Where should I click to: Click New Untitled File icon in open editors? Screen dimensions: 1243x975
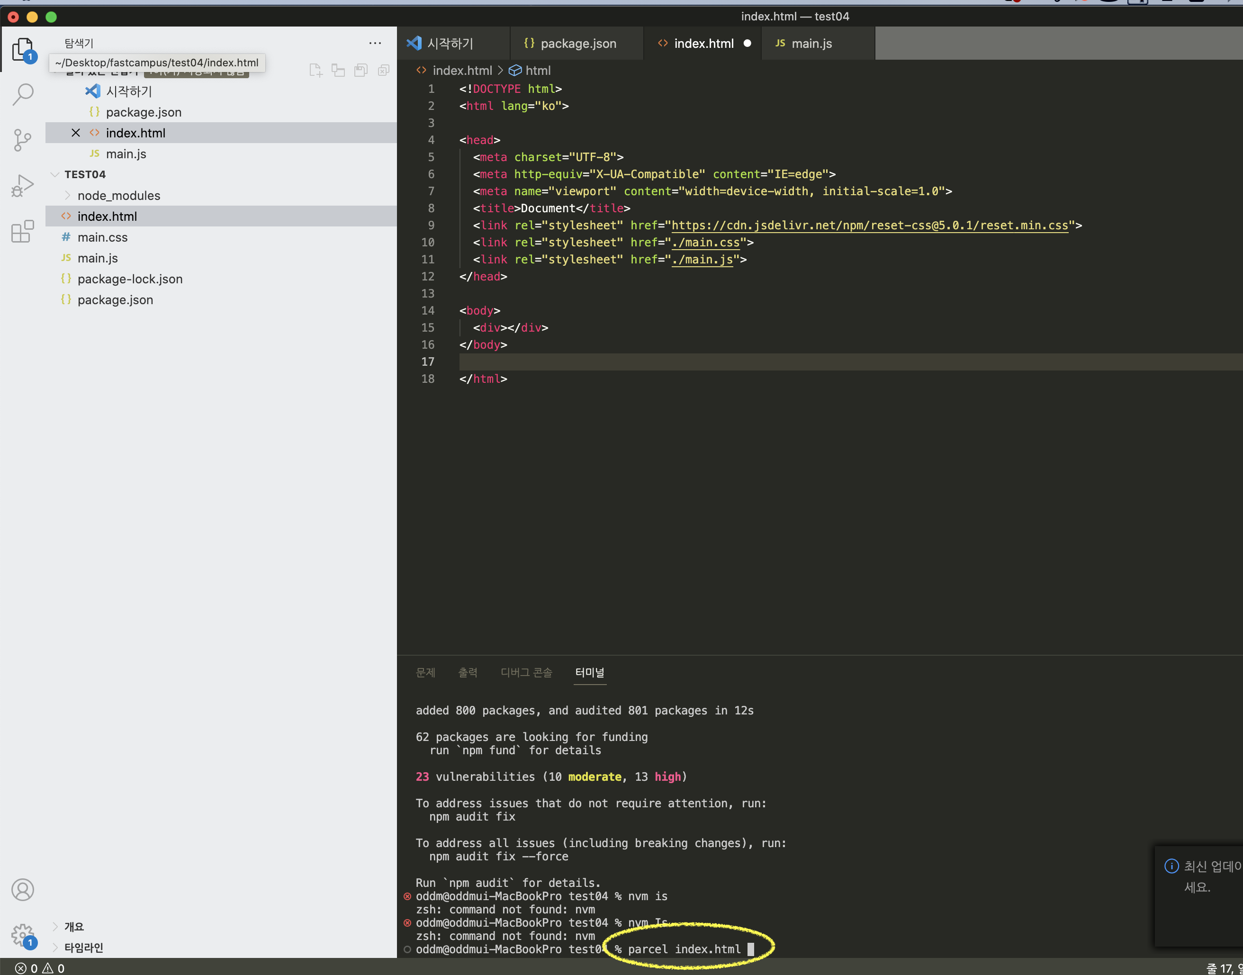[x=315, y=70]
